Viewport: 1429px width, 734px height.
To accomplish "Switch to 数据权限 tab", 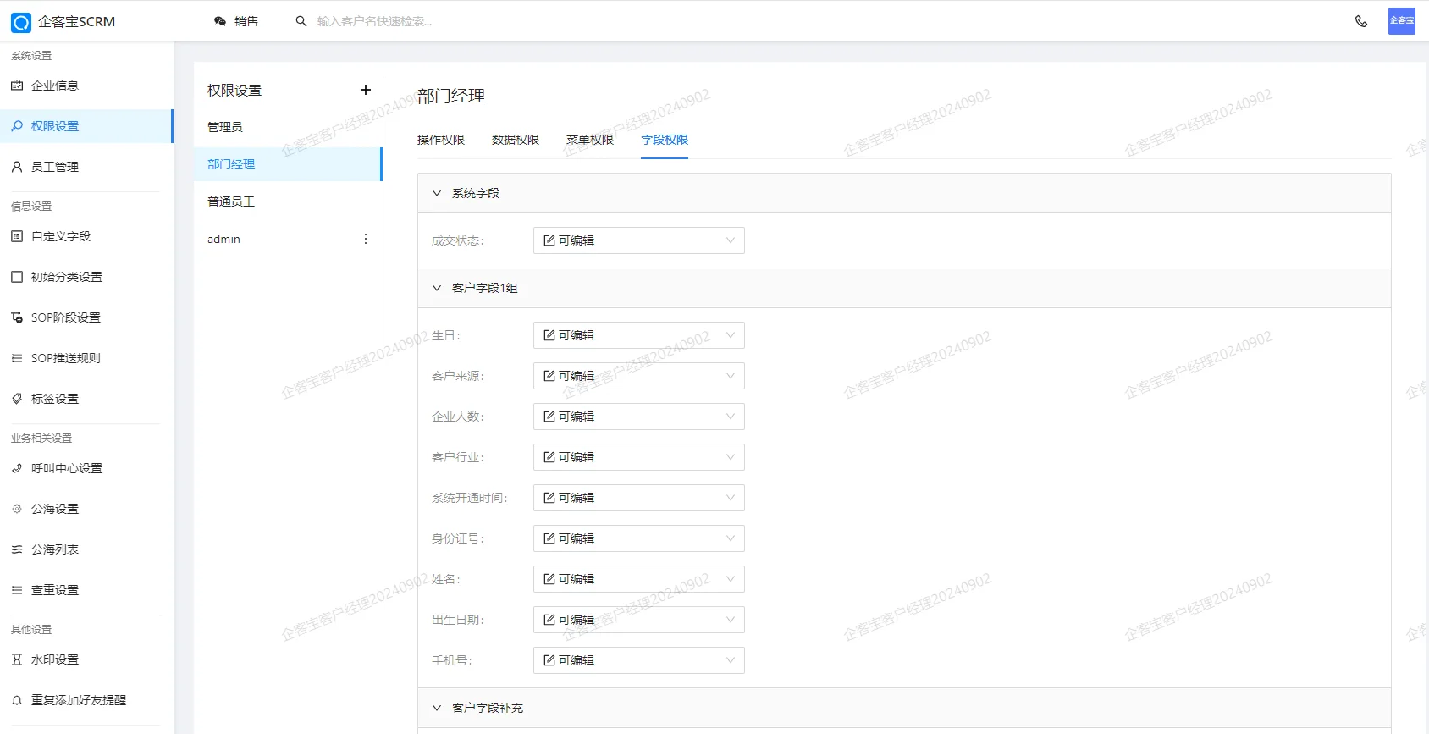I will pos(516,140).
